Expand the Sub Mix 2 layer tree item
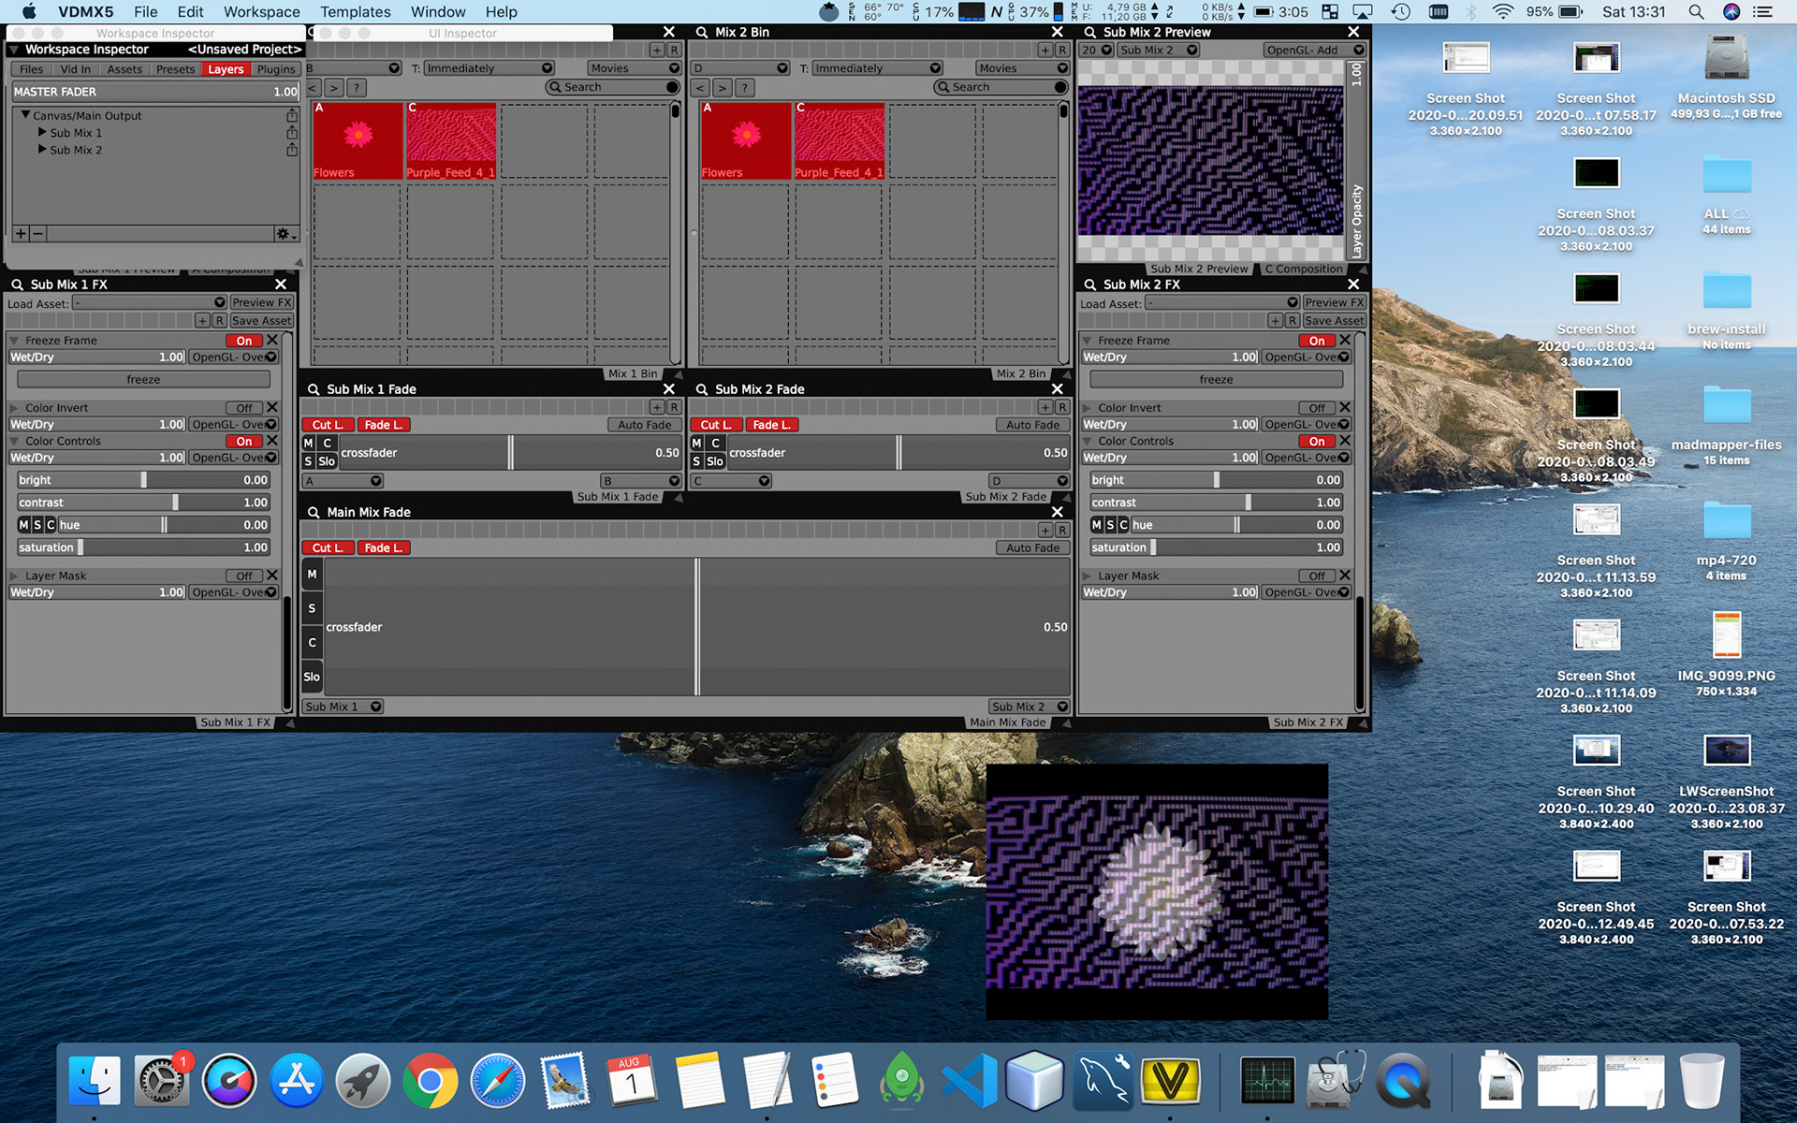 [42, 150]
